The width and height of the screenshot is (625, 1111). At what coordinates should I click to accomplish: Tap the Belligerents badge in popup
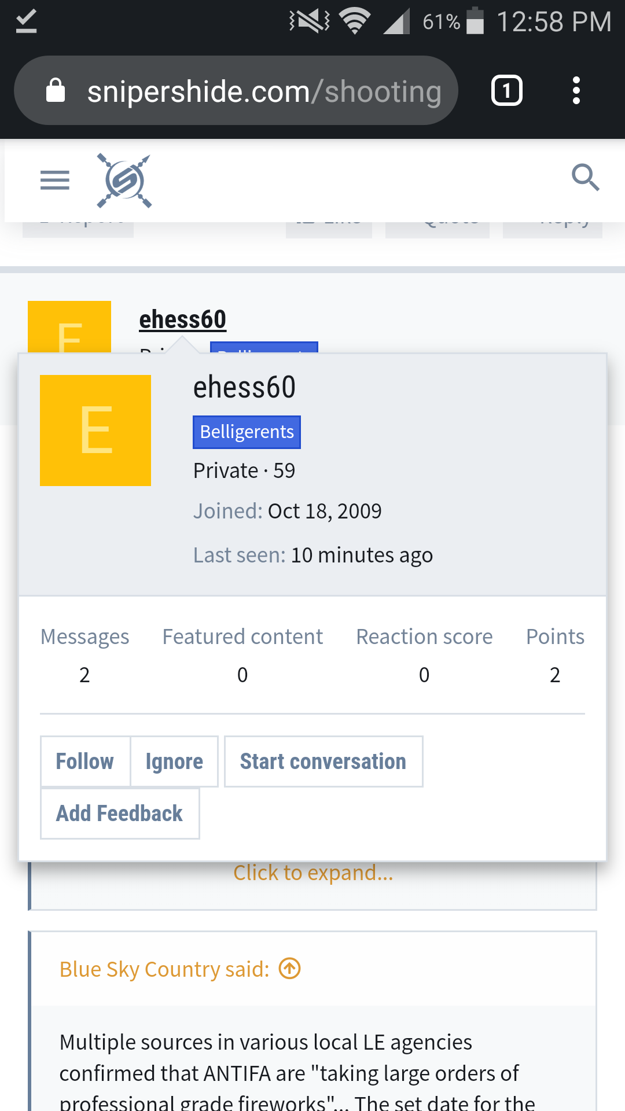[247, 432]
